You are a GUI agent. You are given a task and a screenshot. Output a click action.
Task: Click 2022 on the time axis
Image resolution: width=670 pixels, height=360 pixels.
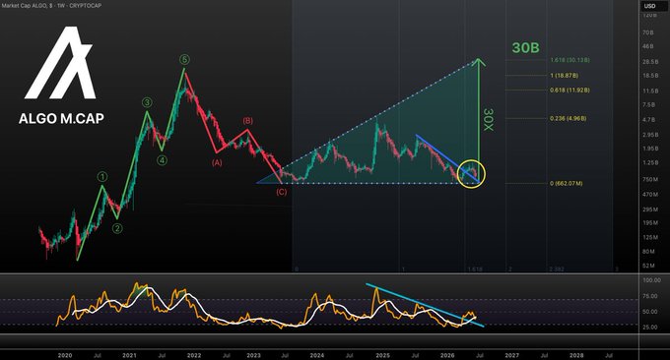pyautogui.click(x=194, y=355)
